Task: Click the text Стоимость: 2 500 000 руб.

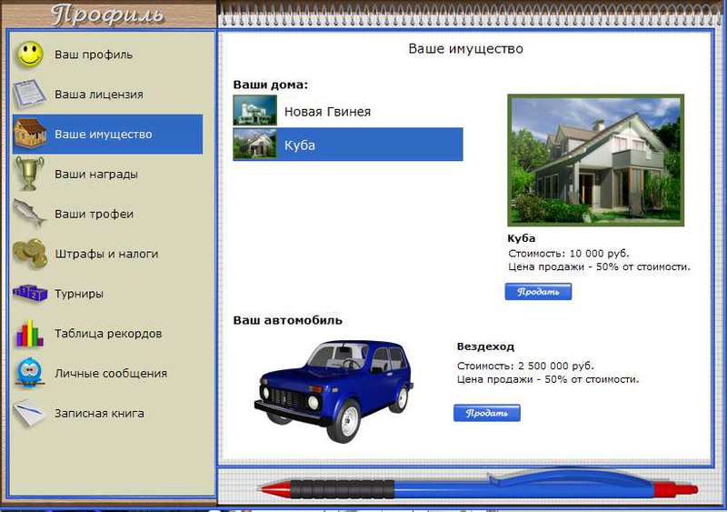Action: point(525,366)
